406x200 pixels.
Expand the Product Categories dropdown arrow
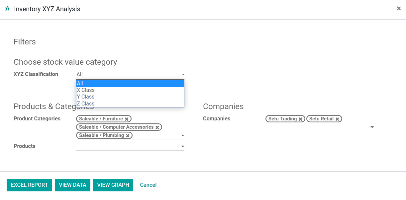182,136
